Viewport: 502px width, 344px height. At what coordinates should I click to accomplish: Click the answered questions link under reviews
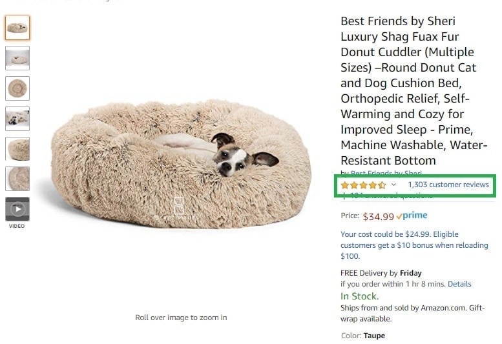point(392,196)
